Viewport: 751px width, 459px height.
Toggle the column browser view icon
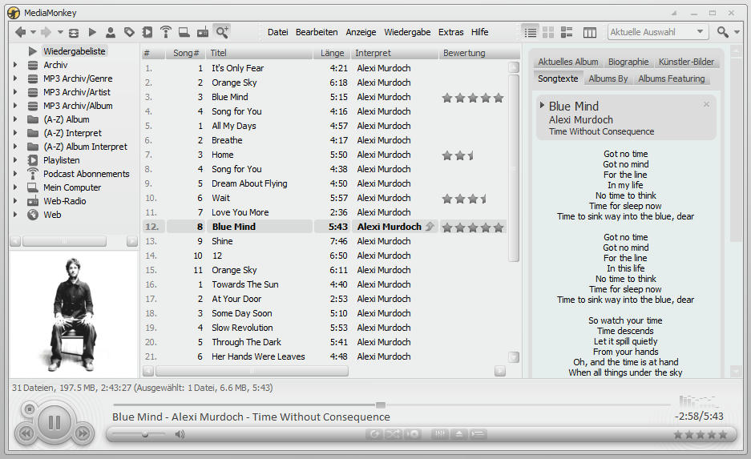pos(590,33)
